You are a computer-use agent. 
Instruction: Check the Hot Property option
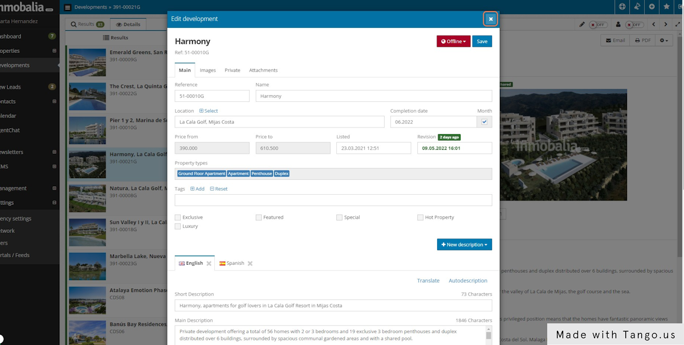pos(420,217)
